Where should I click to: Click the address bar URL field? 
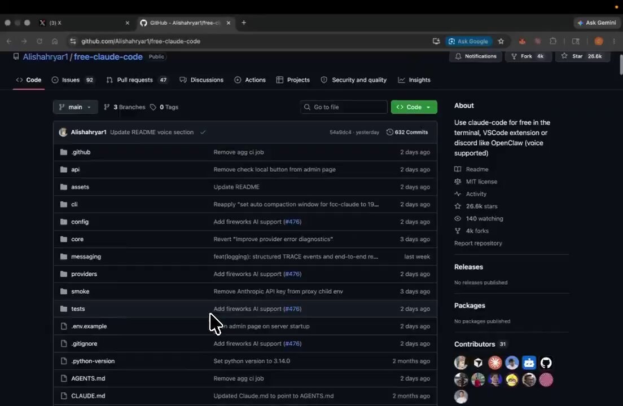click(251, 41)
